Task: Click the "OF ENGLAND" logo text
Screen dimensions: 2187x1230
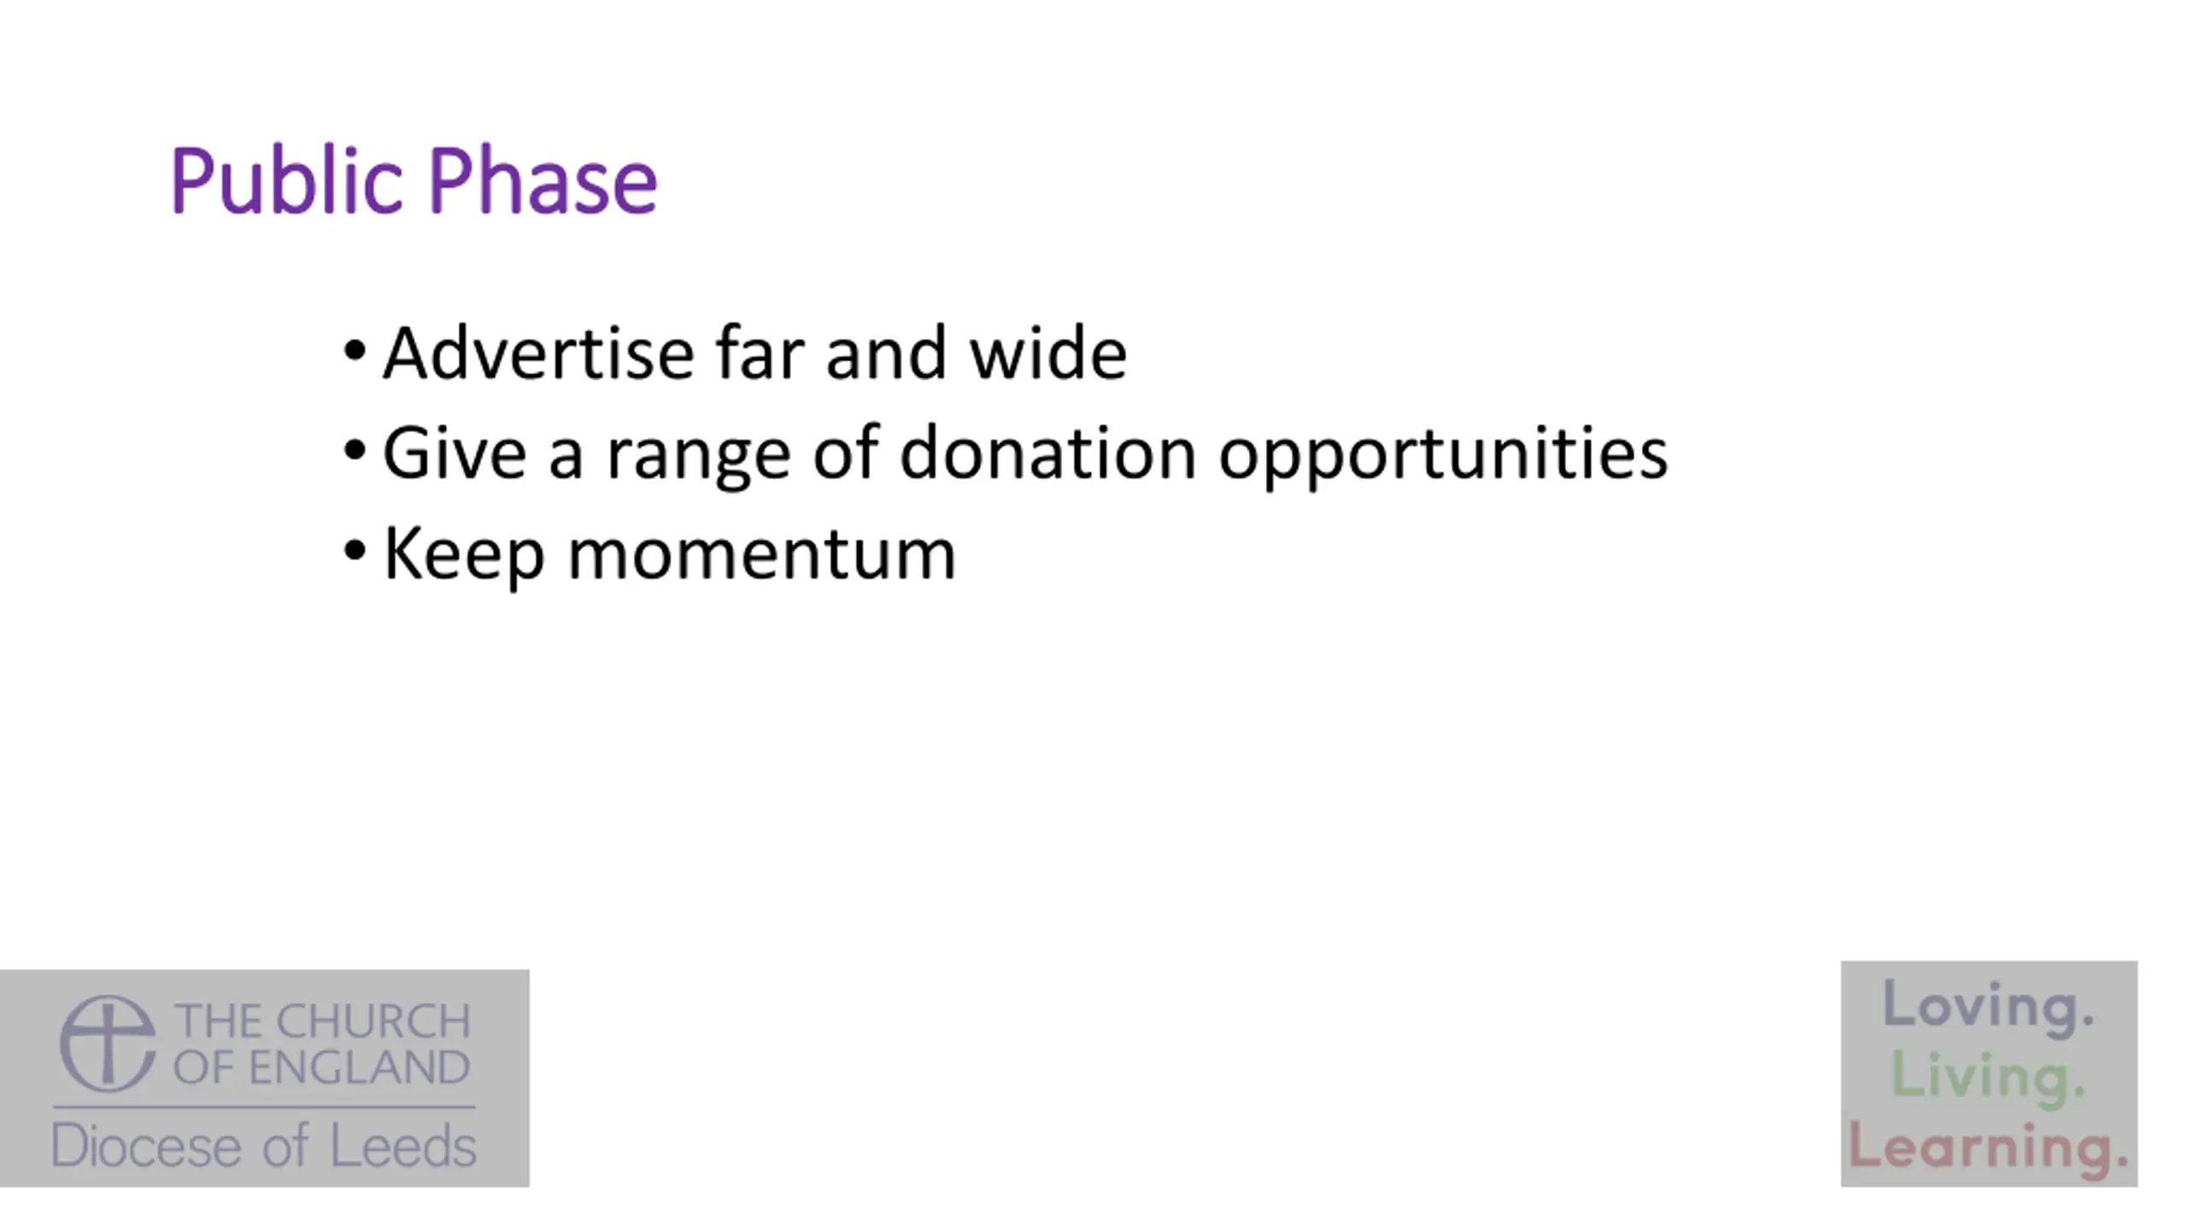Action: pyautogui.click(x=322, y=1067)
